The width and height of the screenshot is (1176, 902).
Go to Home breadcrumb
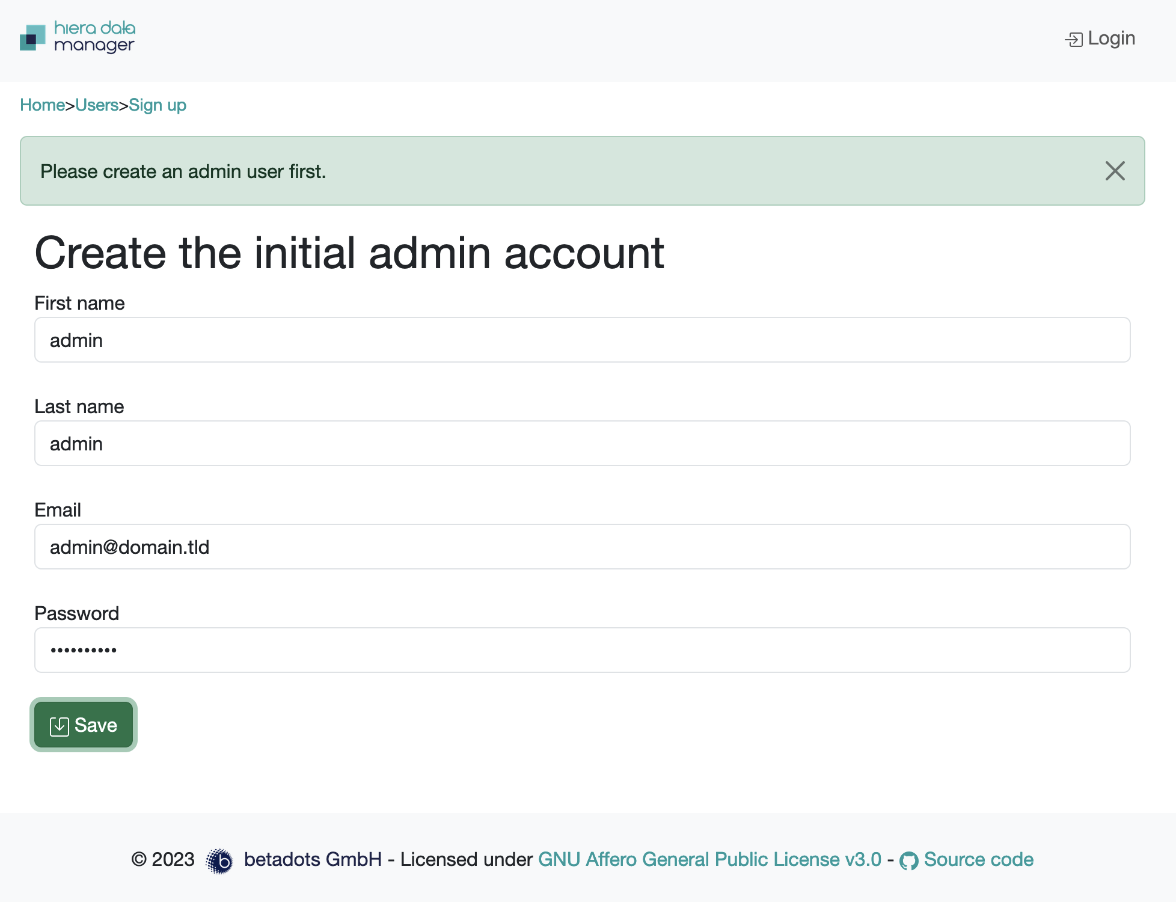43,105
